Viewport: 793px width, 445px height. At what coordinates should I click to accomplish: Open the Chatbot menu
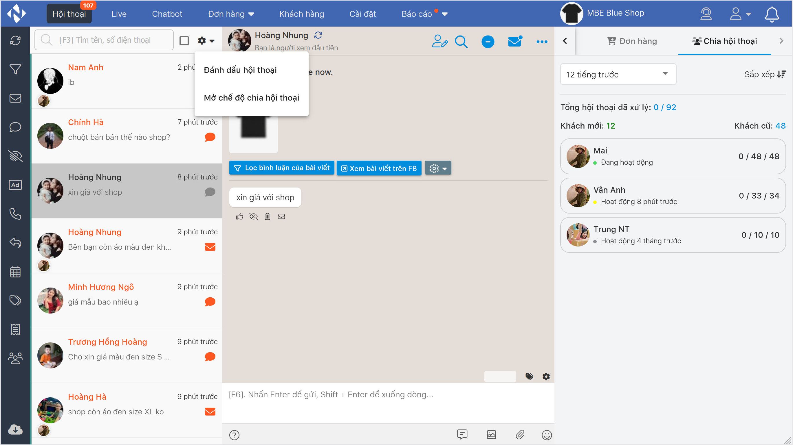167,14
